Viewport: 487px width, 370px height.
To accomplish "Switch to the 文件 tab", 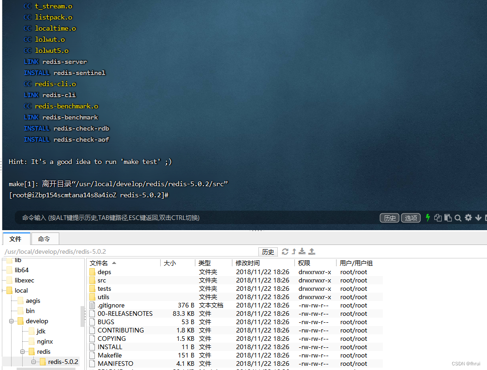I will click(x=16, y=239).
